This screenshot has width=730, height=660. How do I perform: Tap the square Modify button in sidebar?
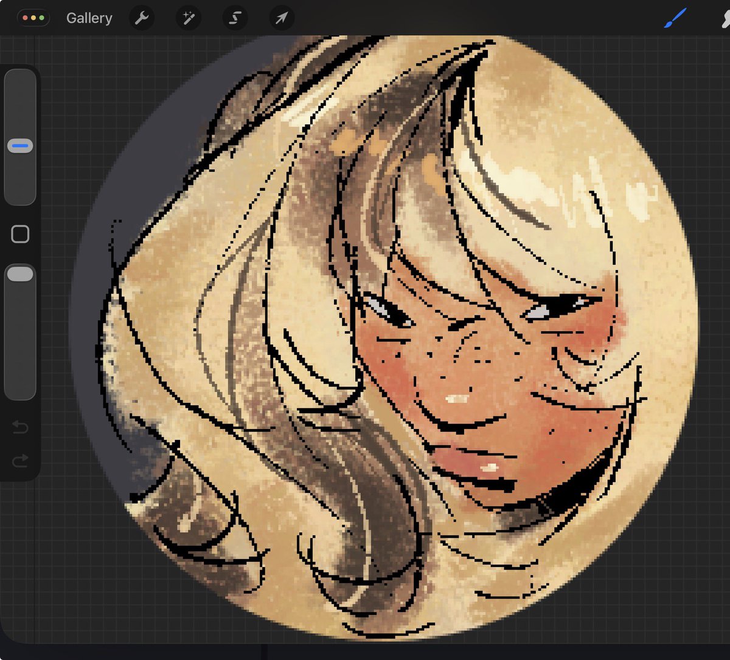click(20, 234)
